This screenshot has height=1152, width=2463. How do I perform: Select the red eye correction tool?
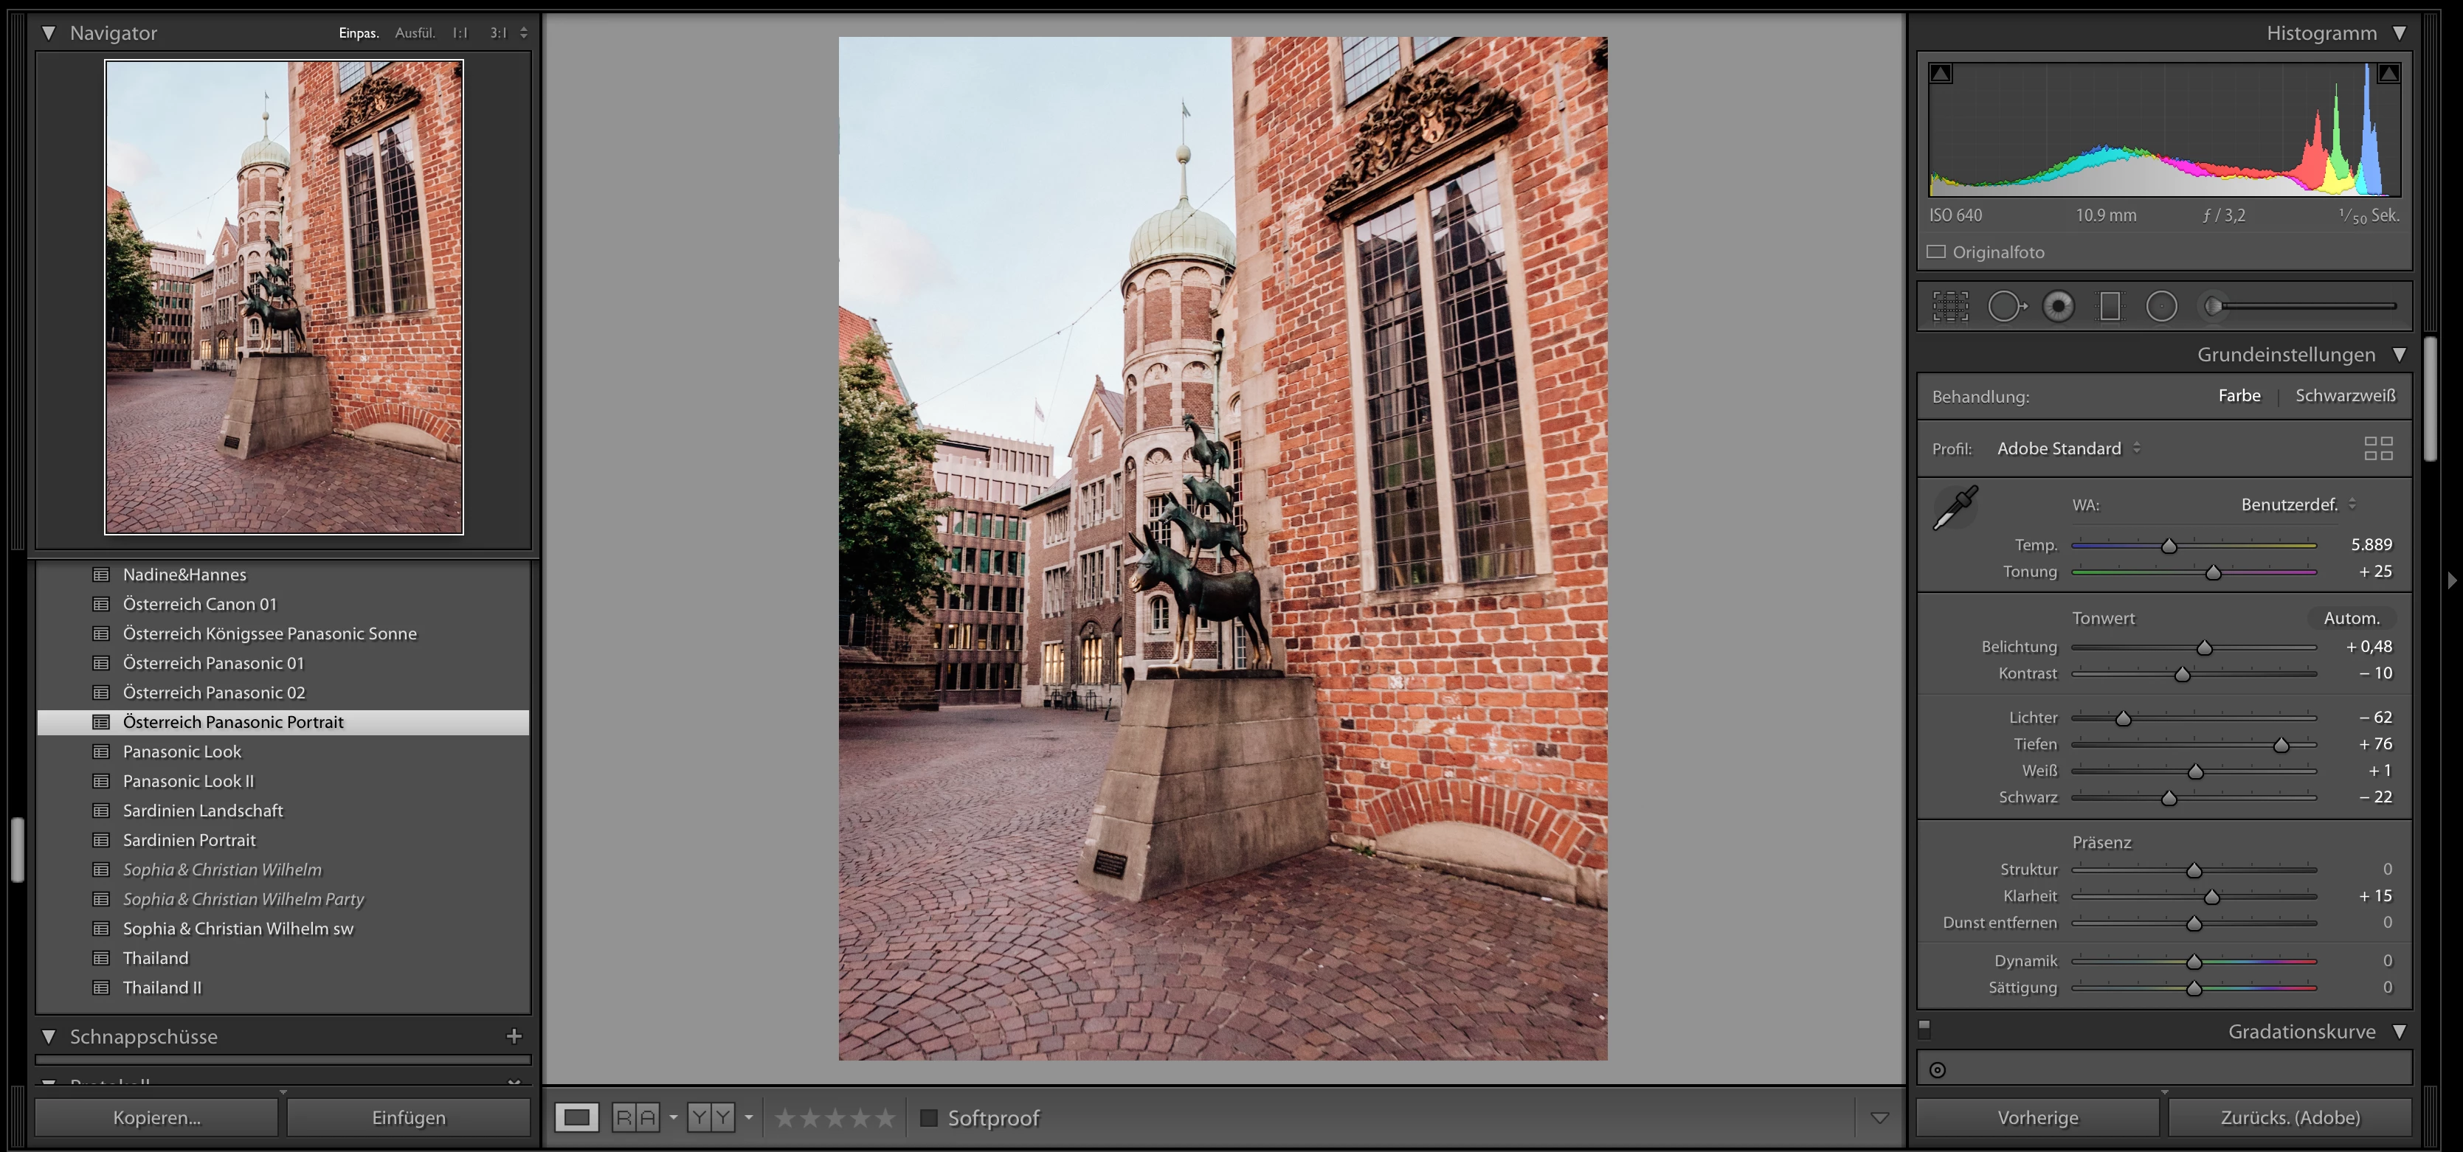2058,306
